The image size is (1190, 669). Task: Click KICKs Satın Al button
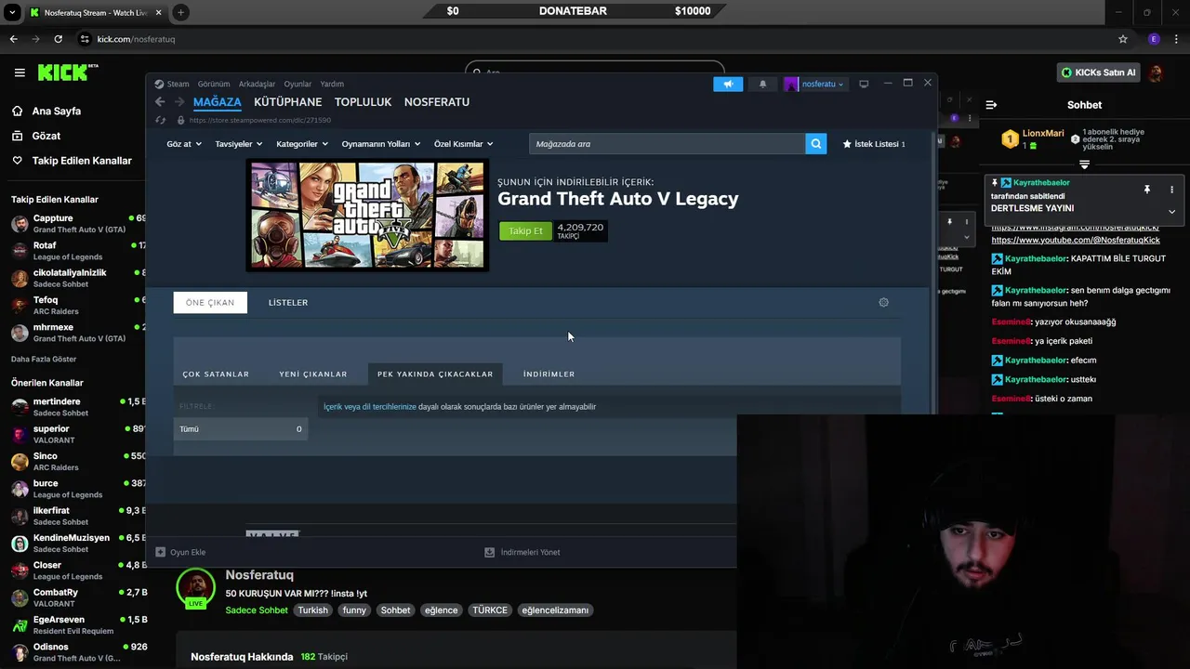pyautogui.click(x=1099, y=72)
